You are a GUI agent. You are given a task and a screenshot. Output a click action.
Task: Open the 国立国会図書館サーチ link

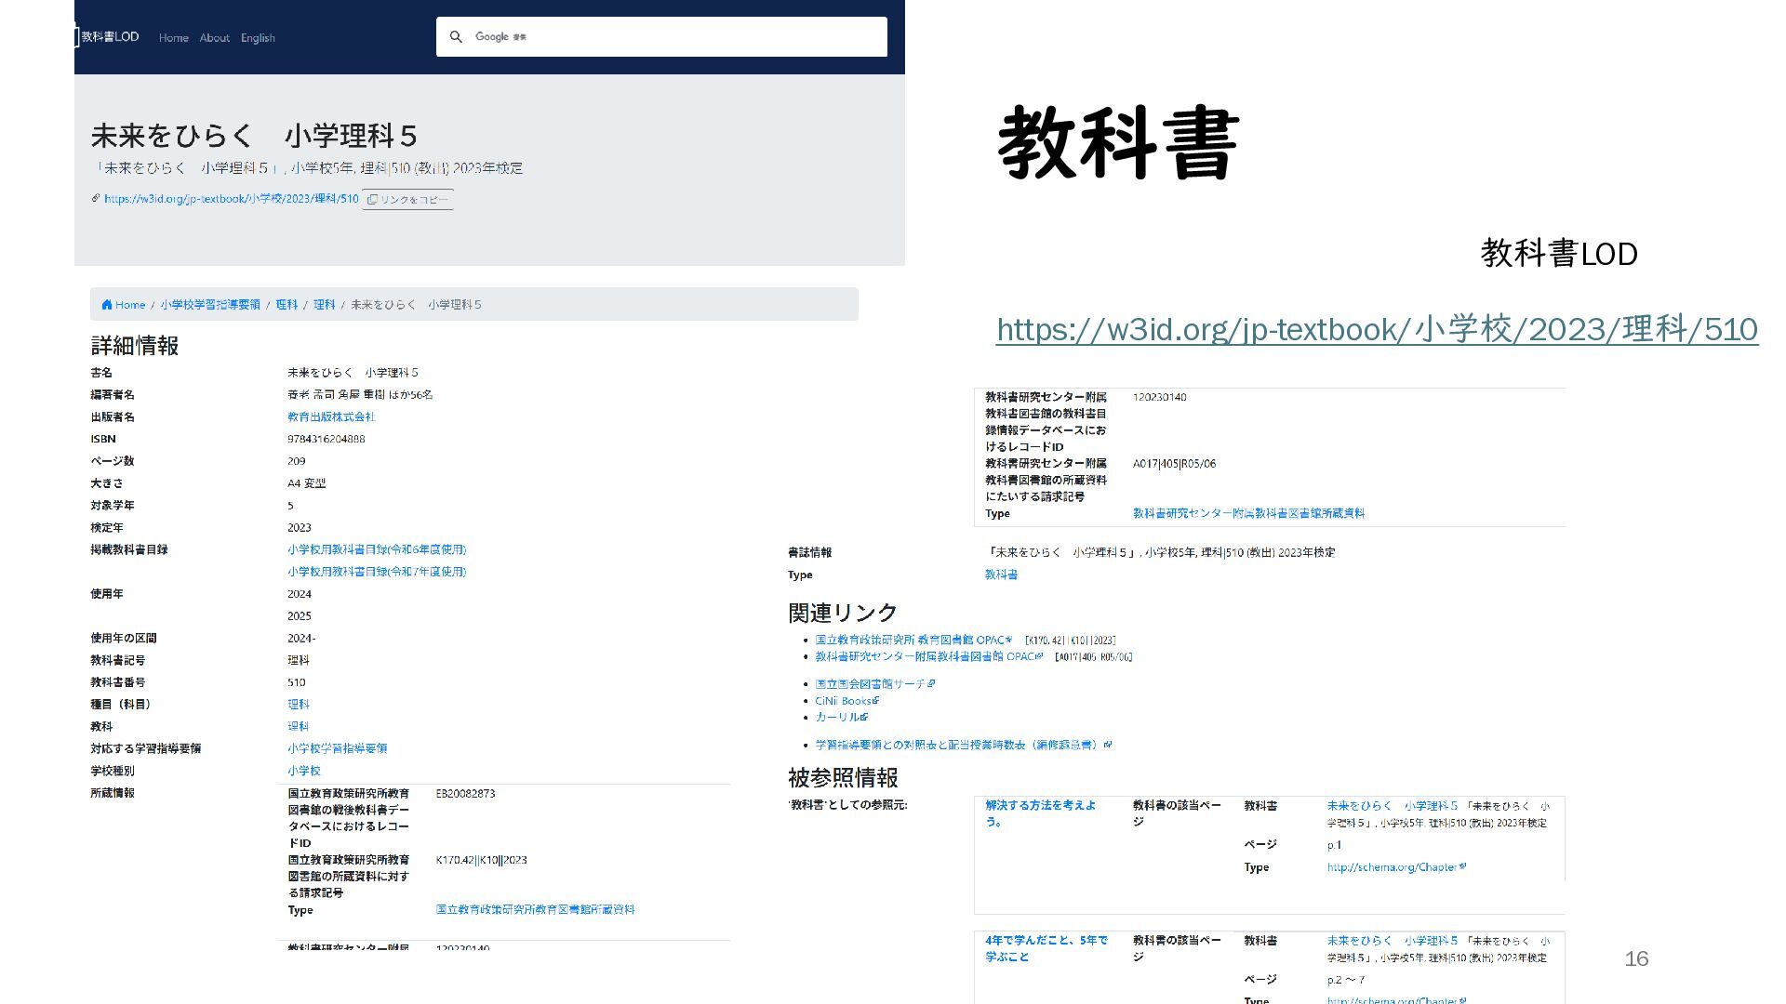pyautogui.click(x=870, y=684)
